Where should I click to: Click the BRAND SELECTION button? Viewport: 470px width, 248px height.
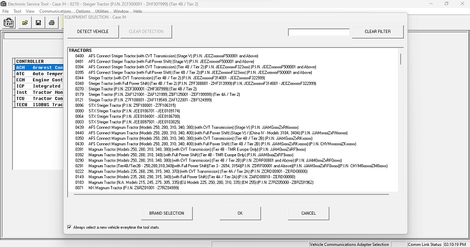coord(167,213)
